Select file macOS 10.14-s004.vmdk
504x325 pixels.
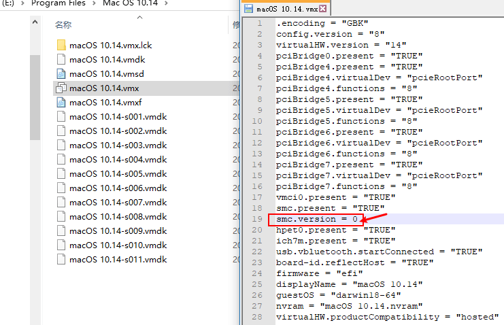click(x=118, y=160)
